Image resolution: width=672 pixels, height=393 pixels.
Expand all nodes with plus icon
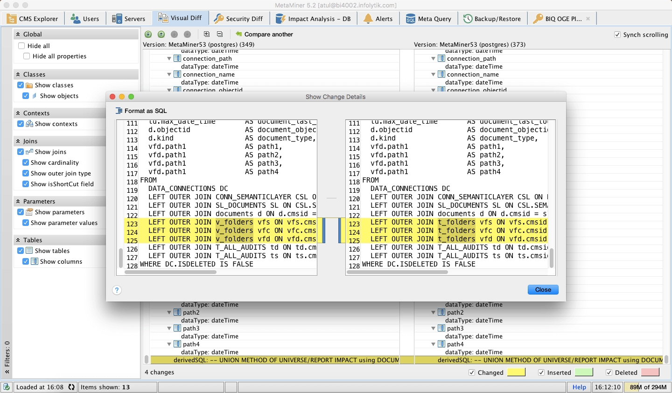pyautogui.click(x=207, y=34)
